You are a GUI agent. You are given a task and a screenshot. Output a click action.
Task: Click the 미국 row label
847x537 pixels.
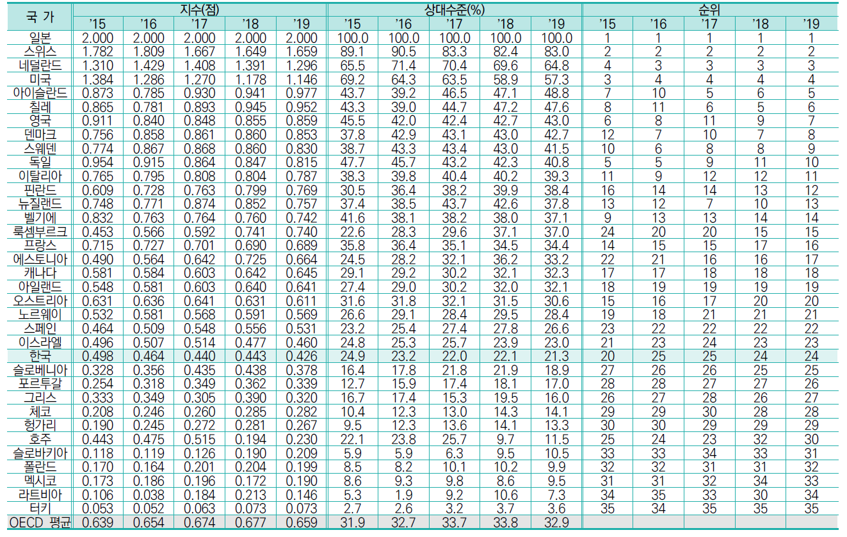coord(40,79)
